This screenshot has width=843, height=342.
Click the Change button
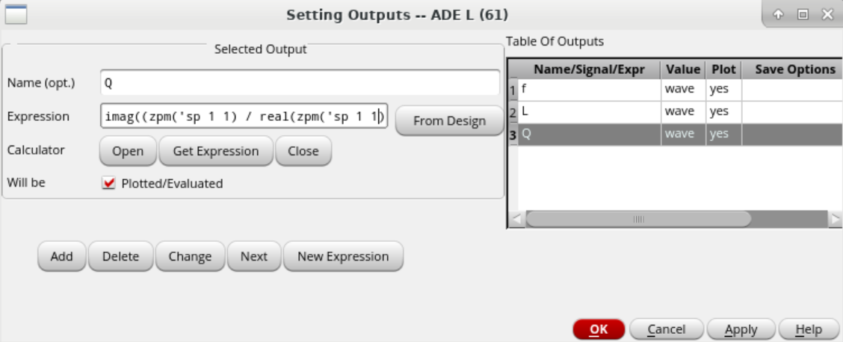[x=190, y=256]
